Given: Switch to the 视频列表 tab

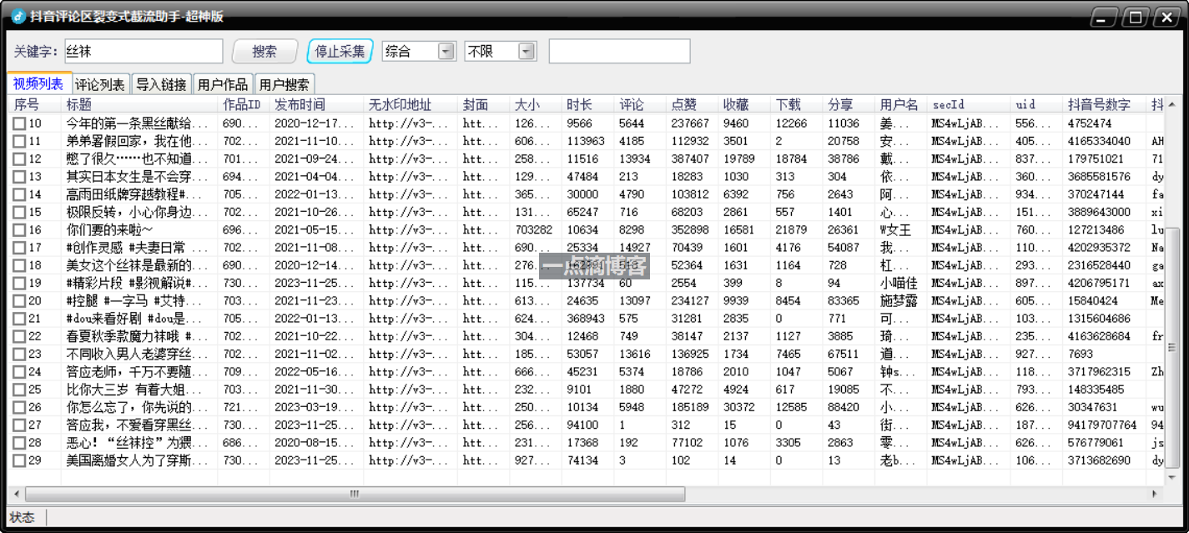Looking at the screenshot, I should coord(38,83).
